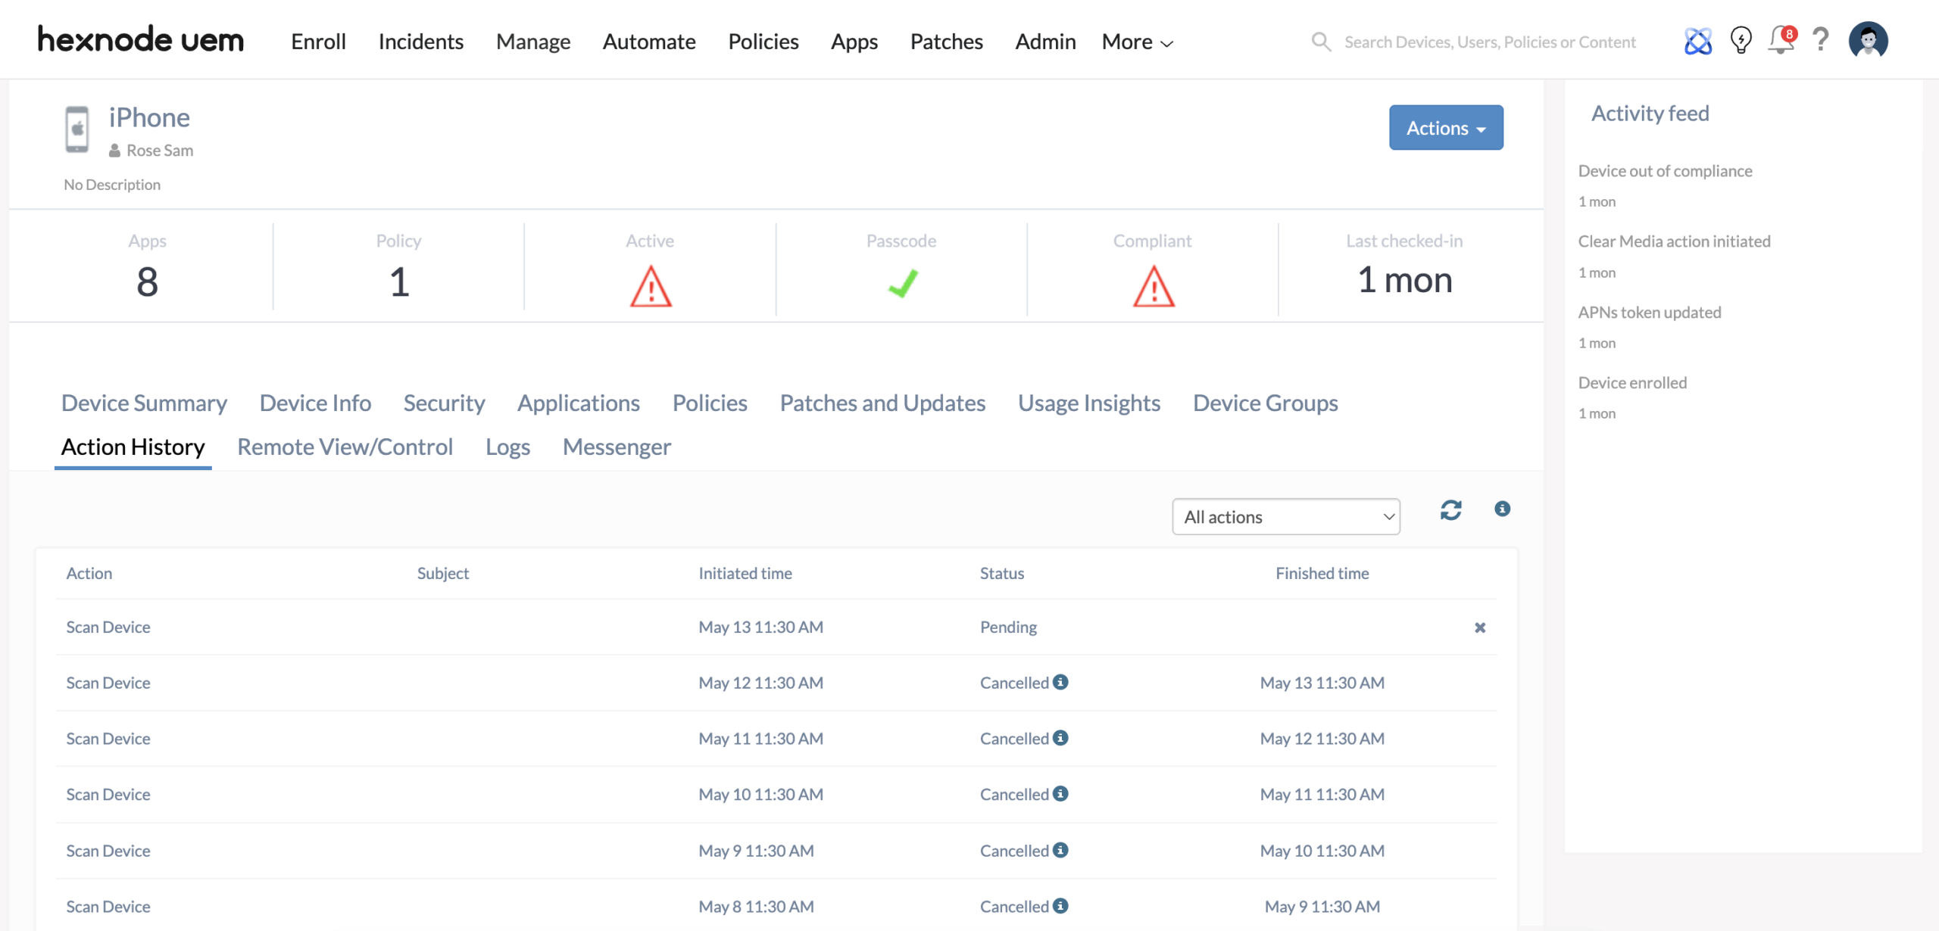1939x931 pixels.
Task: Click the Apps count 8
Action: tap(147, 282)
